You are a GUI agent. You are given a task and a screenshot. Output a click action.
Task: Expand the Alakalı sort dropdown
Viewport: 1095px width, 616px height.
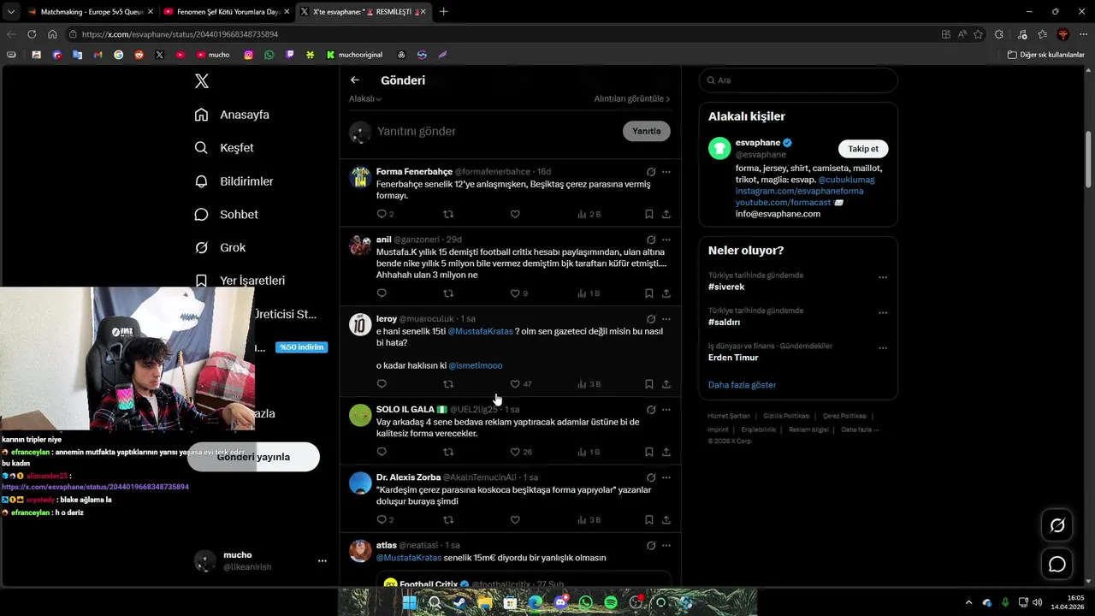tap(365, 99)
